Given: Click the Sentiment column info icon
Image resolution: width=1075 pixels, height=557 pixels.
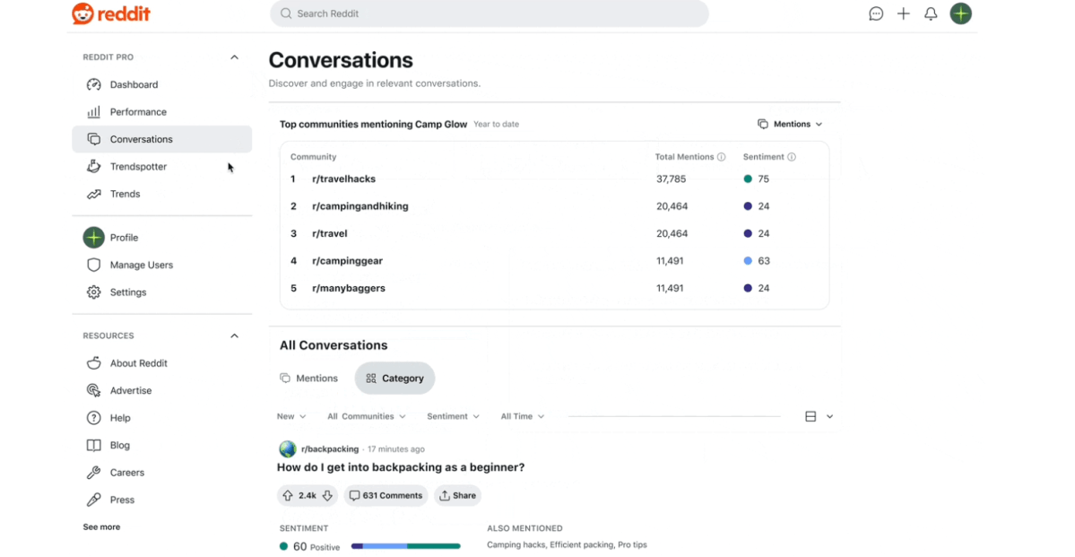Looking at the screenshot, I should pos(792,157).
